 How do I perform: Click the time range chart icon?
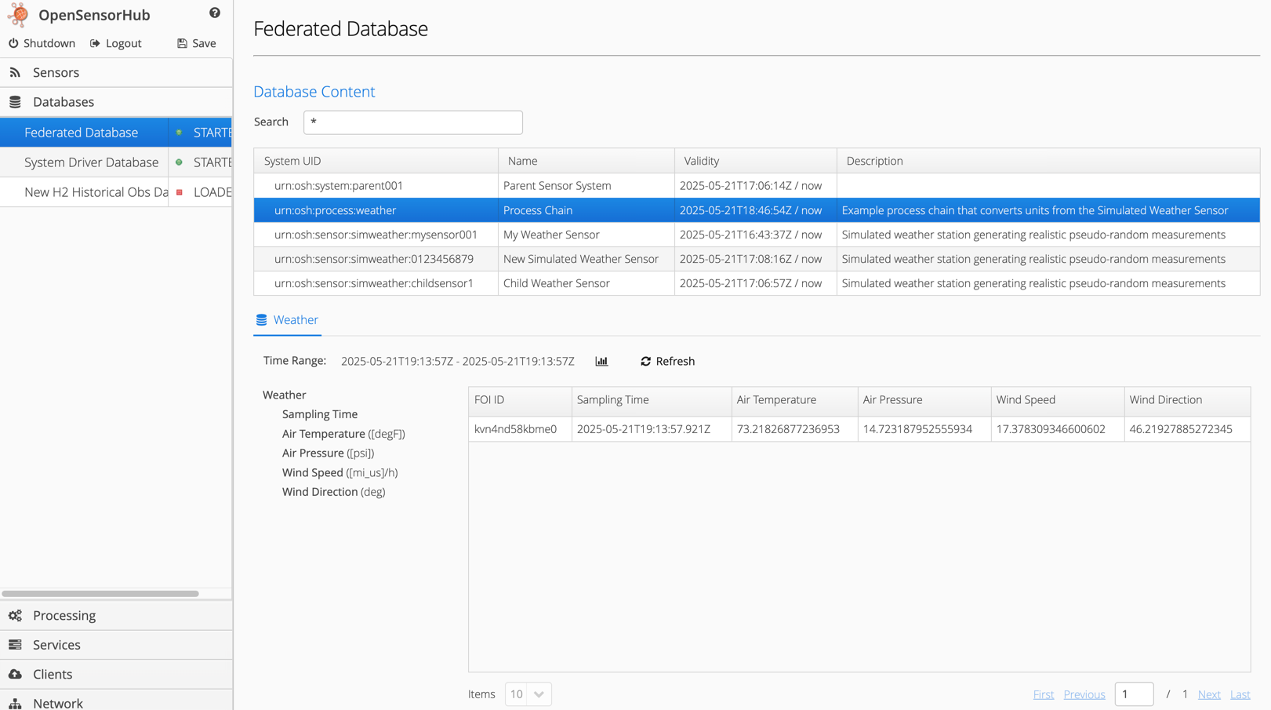tap(601, 361)
